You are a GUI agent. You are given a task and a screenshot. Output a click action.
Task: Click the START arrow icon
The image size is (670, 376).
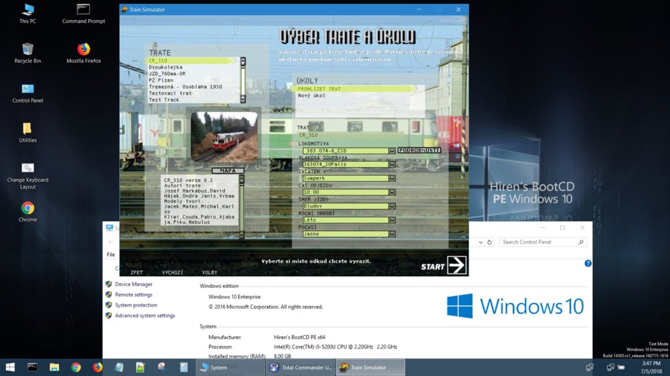(456, 264)
